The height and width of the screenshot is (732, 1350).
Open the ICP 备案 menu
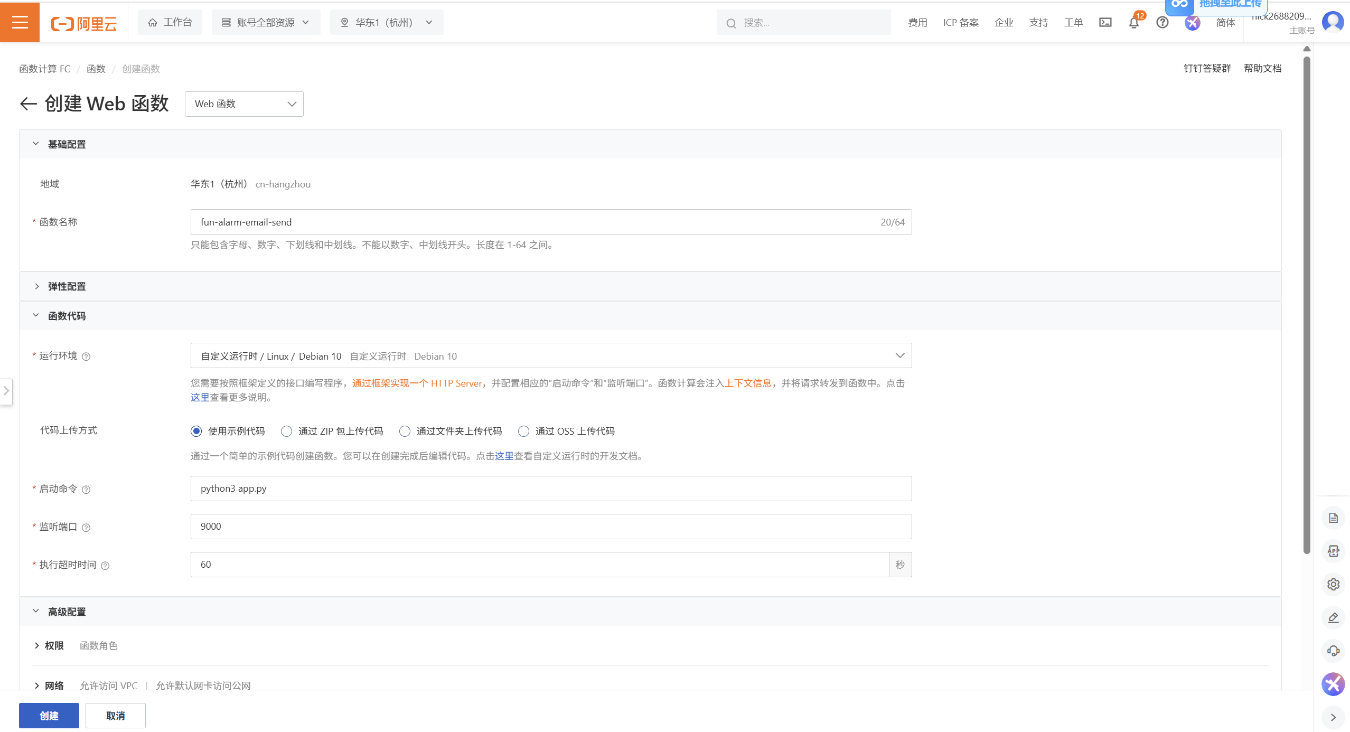point(961,23)
